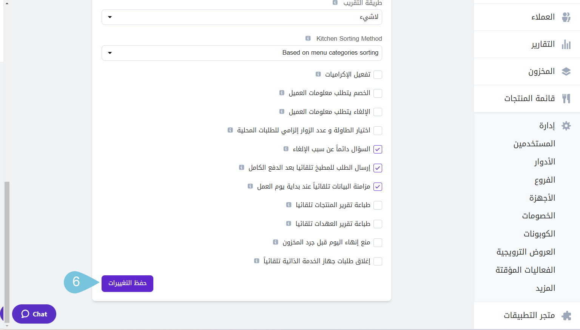The height and width of the screenshot is (330, 580).
Task: Click the menu (قائمة المنتجات) fork-knife icon
Action: click(x=566, y=98)
